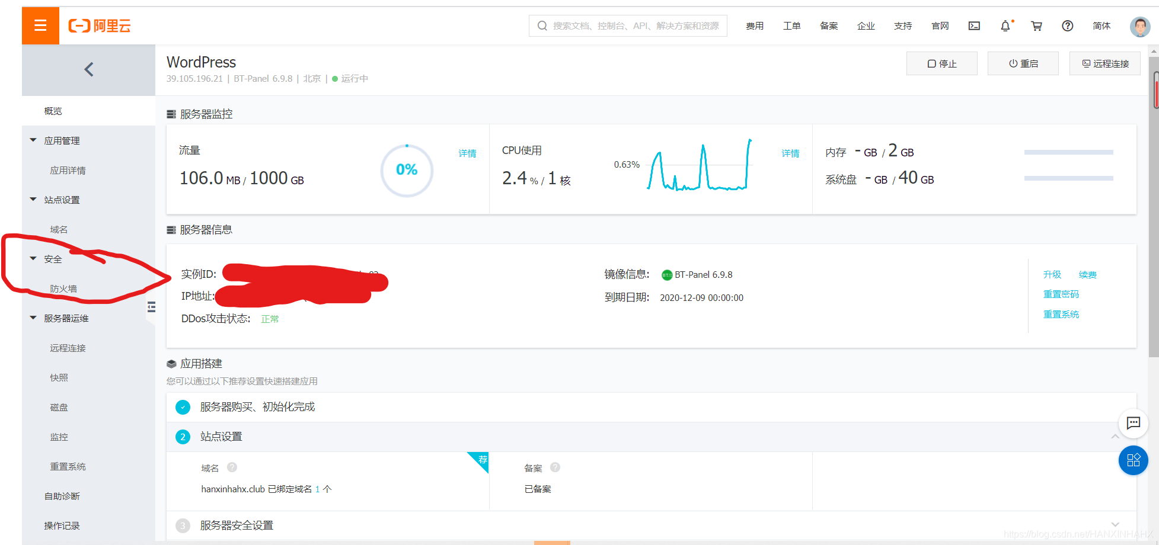Click the 远程连接 button at top right
The height and width of the screenshot is (545, 1159).
tap(1104, 63)
